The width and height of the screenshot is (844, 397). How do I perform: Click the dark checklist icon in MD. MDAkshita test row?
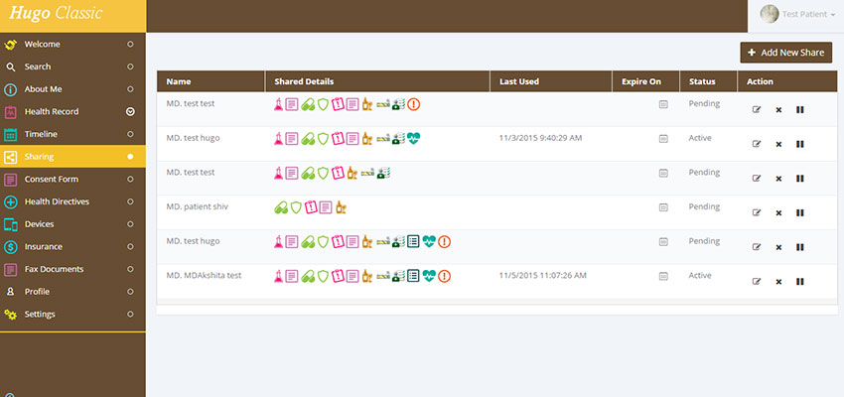(x=413, y=277)
